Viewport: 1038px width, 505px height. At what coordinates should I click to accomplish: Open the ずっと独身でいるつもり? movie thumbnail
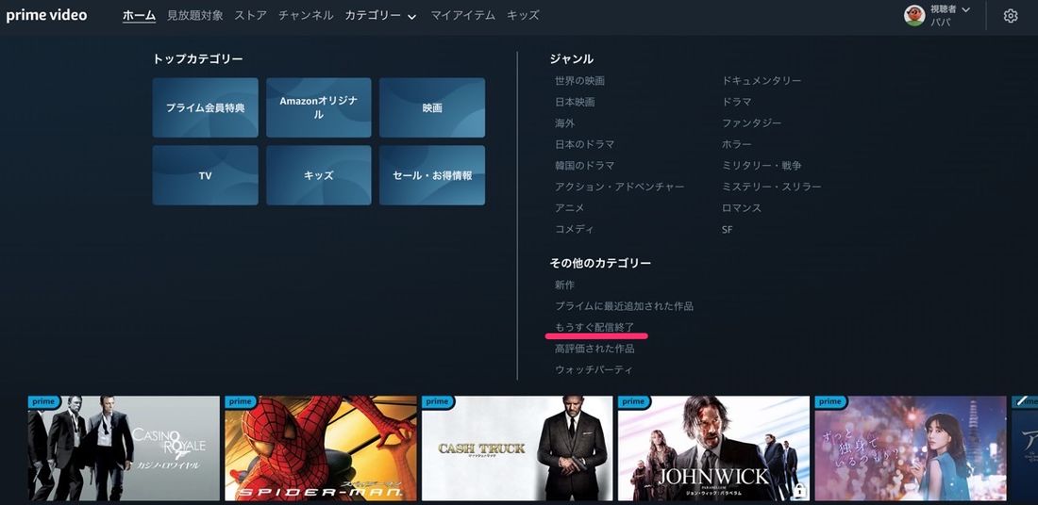(x=911, y=448)
